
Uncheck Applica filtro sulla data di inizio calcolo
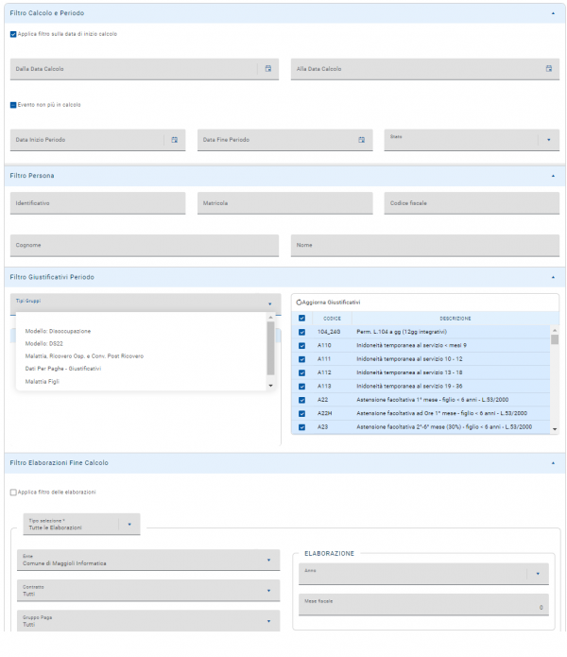coord(13,34)
